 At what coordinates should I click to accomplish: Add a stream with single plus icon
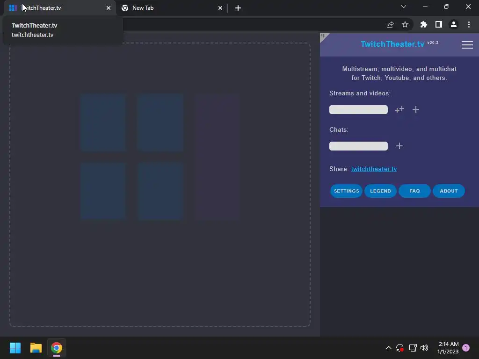416,109
